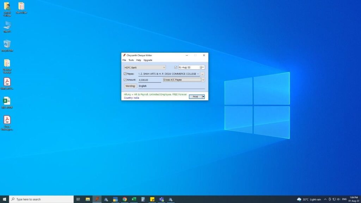Image resolution: width=361 pixels, height=203 pixels.
Task: Uncheck the Amount checkbox
Action: point(125,80)
